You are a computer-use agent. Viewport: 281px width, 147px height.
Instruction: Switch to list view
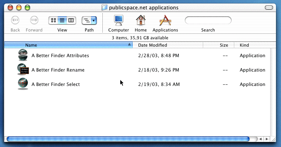tap(62, 20)
